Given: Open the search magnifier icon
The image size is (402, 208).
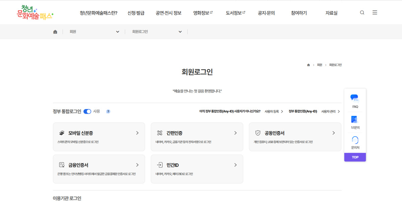Looking at the screenshot, I should pos(362,13).
